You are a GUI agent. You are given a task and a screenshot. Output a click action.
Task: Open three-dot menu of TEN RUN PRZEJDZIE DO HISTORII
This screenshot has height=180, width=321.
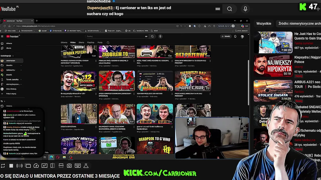[x=172, y=94]
